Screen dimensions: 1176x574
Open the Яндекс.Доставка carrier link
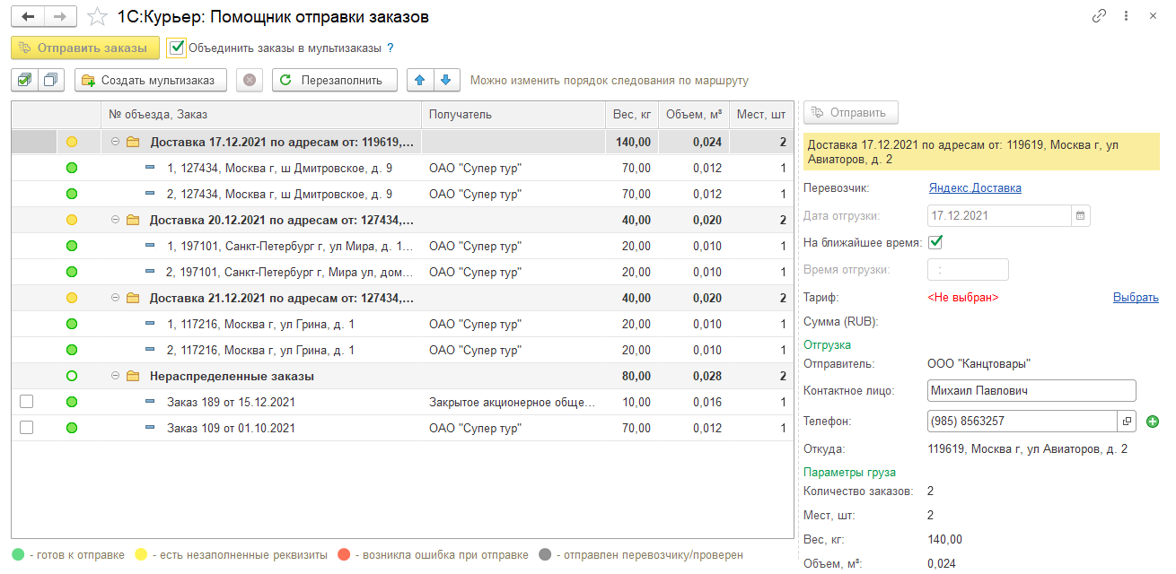tap(974, 188)
